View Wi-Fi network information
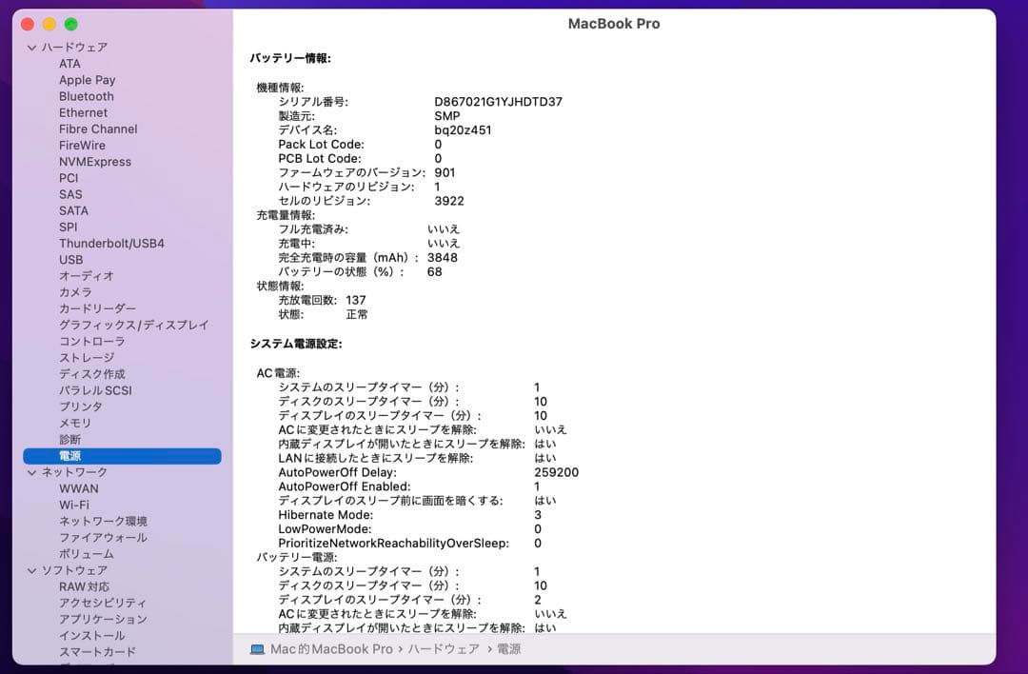The image size is (1028, 674). [72, 505]
